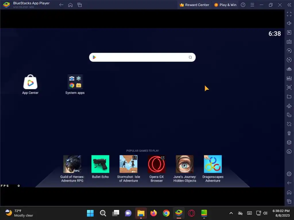Launch June's Journey: Hidden Objects
Image resolution: width=294 pixels, height=220 pixels.
coord(185,164)
